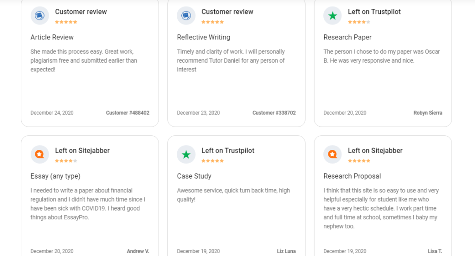This screenshot has width=475, height=256.
Task: Click the five-star rating on Liz Luna's review
Action: (212, 161)
